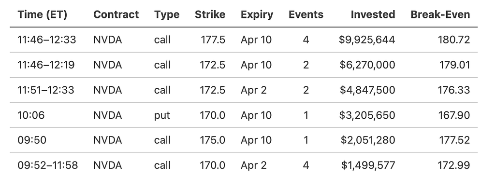
Task: Click the Expiry column header
Action: (257, 14)
